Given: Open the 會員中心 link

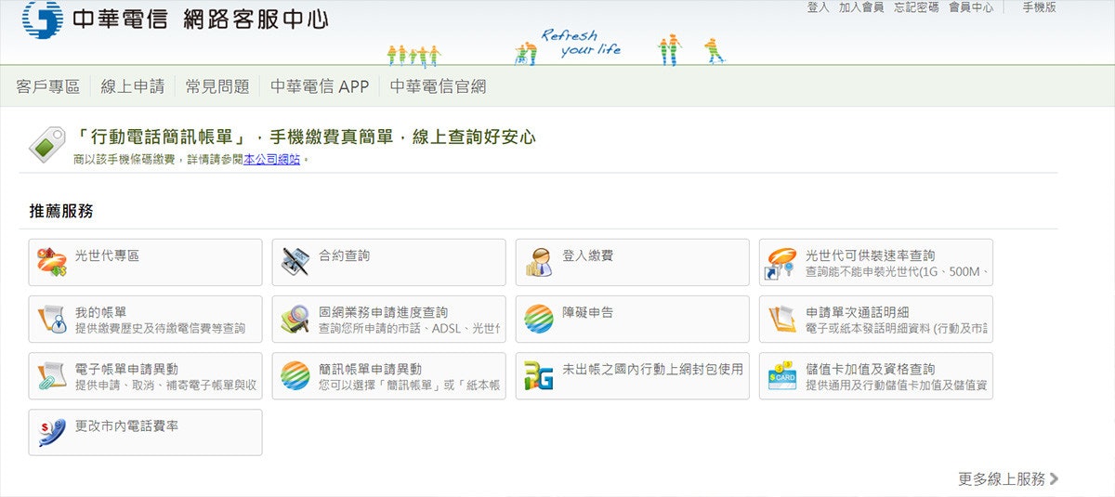Looking at the screenshot, I should point(971,7).
